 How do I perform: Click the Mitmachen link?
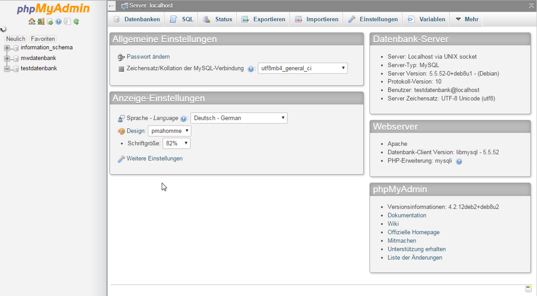click(x=402, y=240)
